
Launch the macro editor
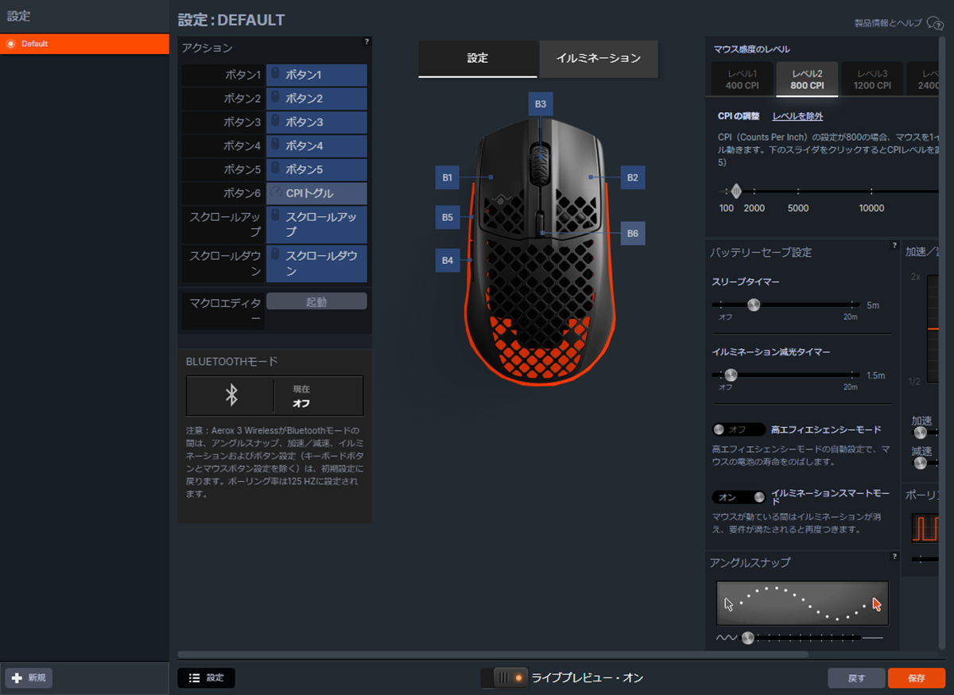(x=316, y=301)
